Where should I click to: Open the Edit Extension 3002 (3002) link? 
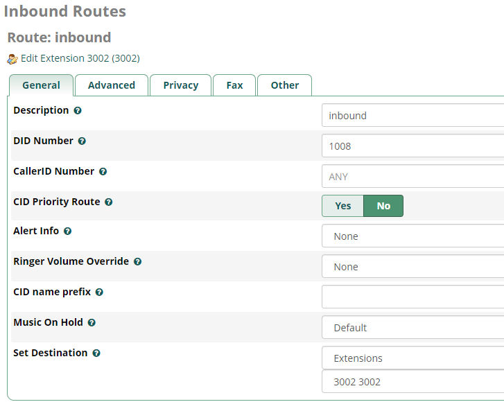point(80,58)
